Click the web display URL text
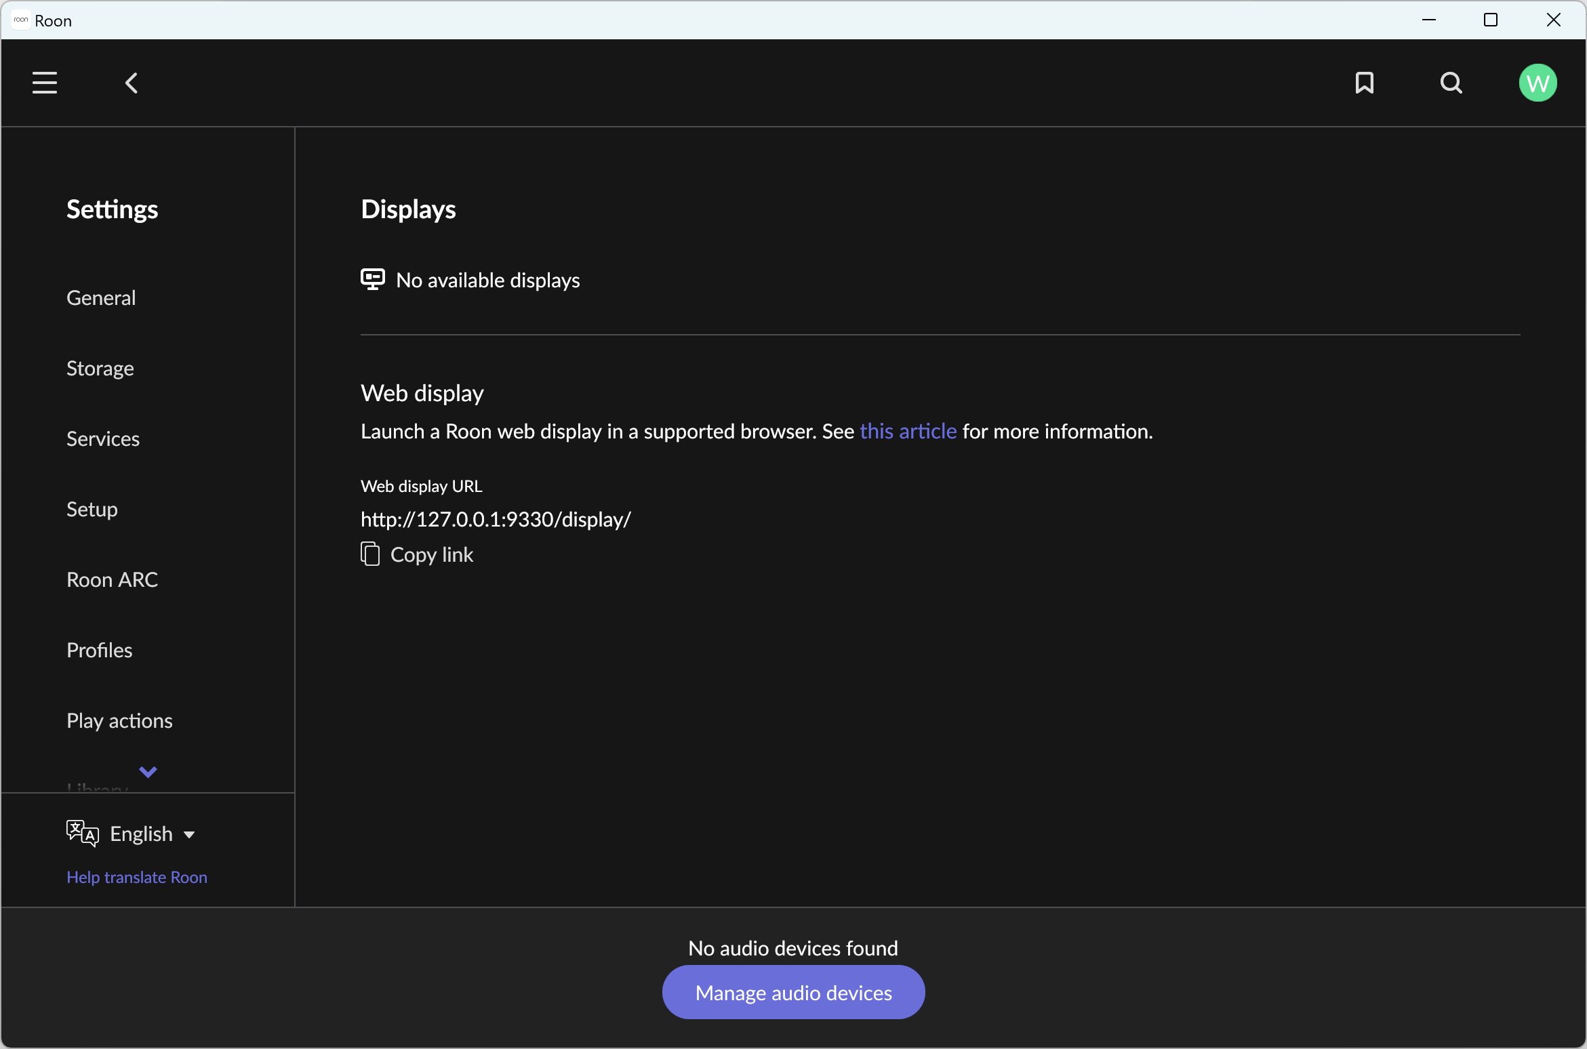 click(496, 519)
